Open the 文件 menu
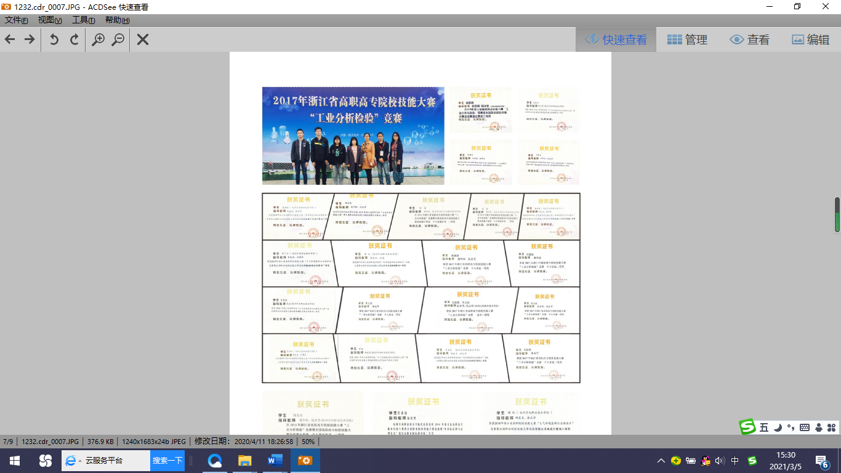Viewport: 841px width, 473px height. 17,20
